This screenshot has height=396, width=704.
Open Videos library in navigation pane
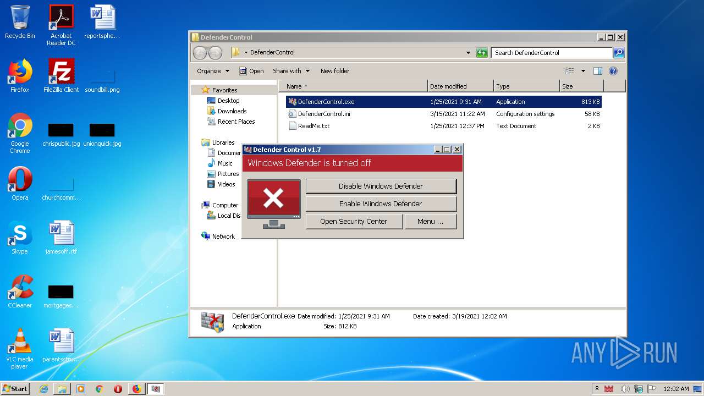pos(226,184)
